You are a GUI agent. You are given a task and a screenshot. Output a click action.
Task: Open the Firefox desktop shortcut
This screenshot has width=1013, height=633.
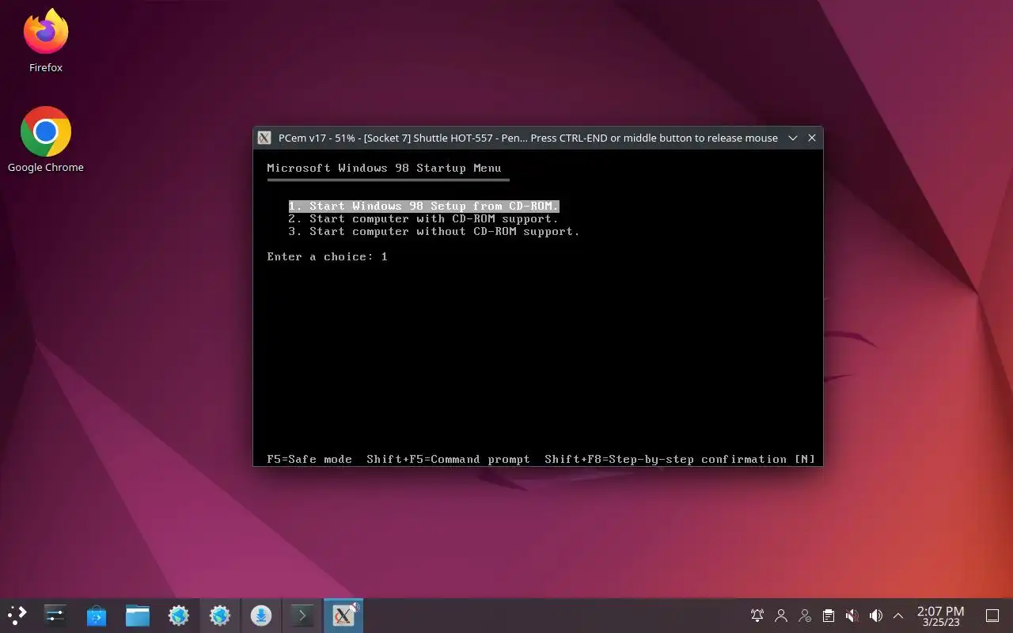tap(46, 41)
